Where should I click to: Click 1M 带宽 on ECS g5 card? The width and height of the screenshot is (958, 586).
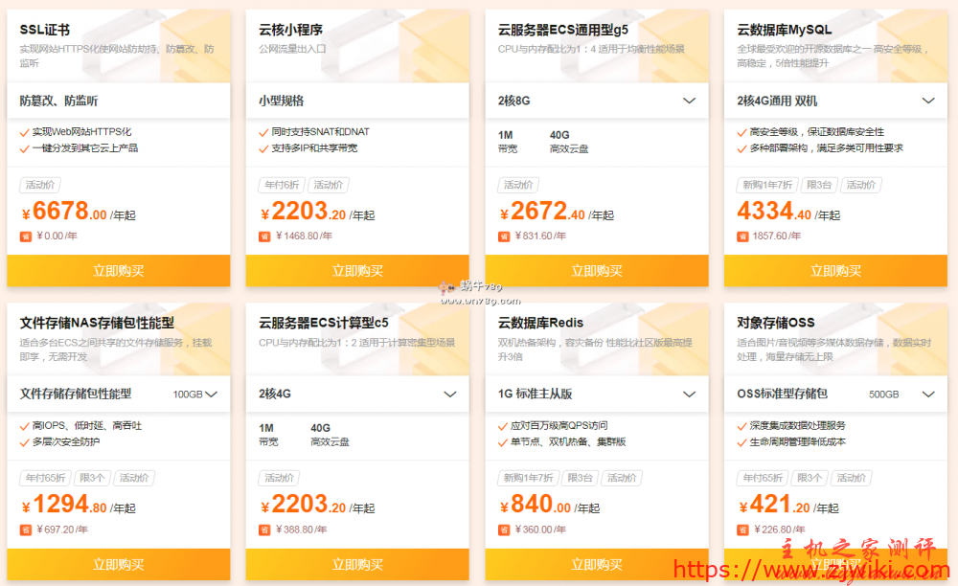tap(508, 142)
